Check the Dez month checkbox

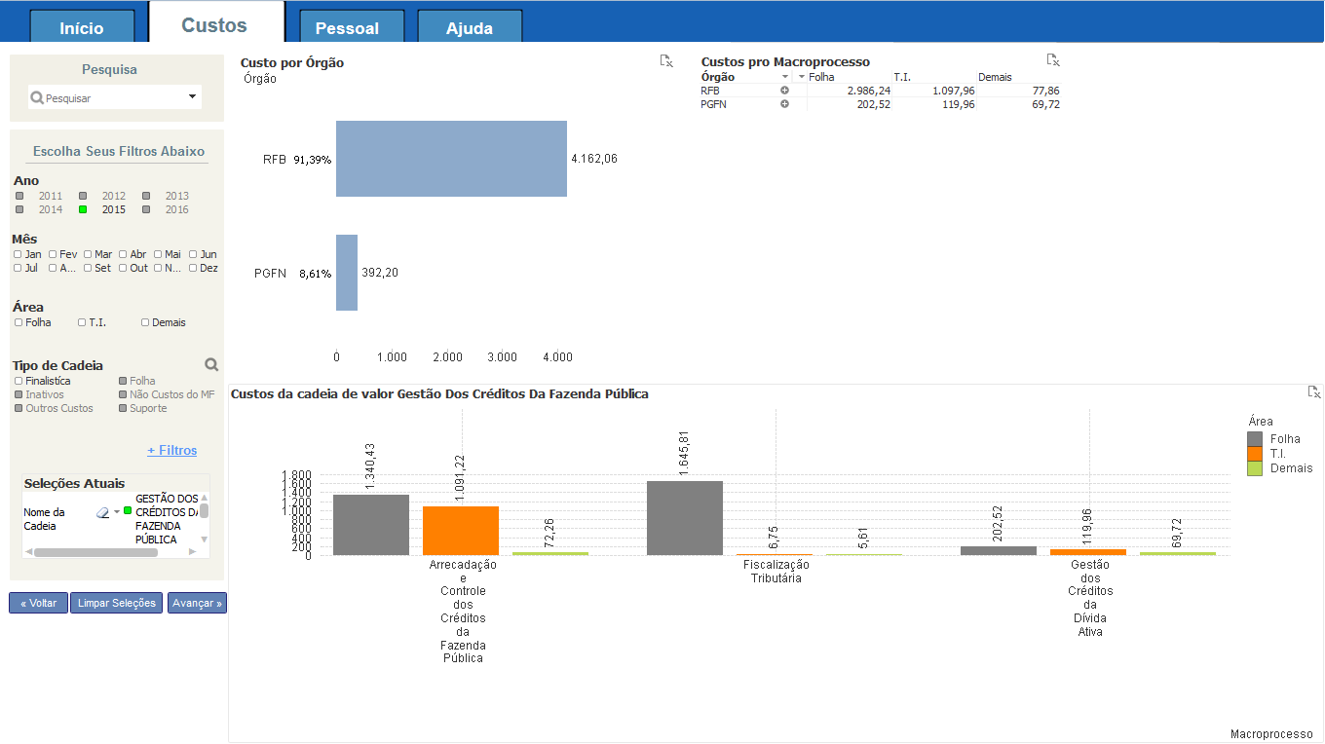(x=193, y=268)
